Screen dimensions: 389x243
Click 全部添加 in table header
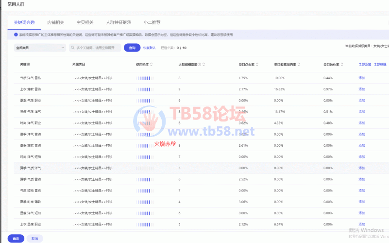(x=365, y=64)
